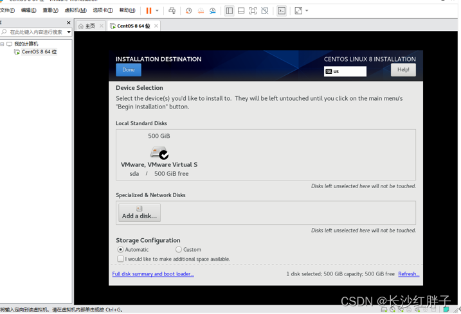Toggle the thumbnail bar view icon

[x=241, y=11]
